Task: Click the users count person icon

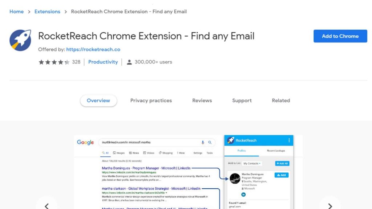Action: 129,62
